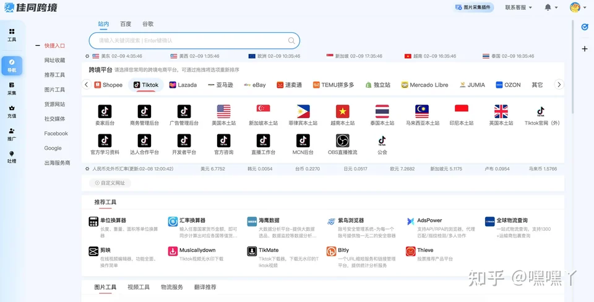
Task: Select the eBay platform tab
Action: point(255,85)
